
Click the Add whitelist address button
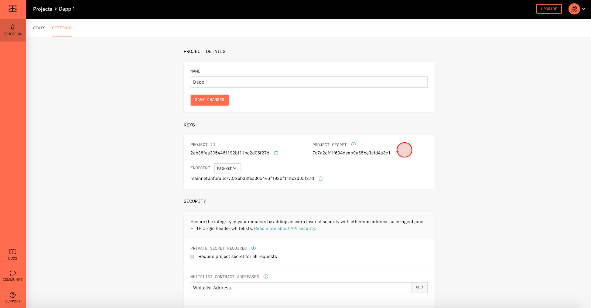pos(419,287)
